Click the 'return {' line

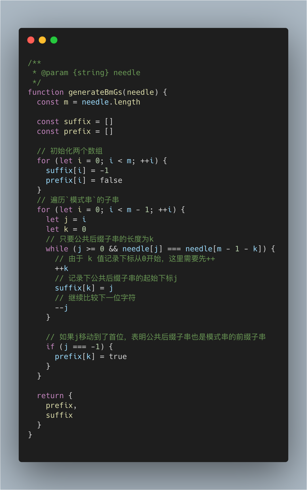coord(55,396)
